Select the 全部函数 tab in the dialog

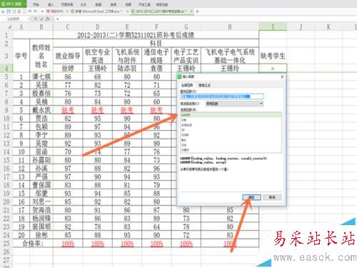point(187,85)
